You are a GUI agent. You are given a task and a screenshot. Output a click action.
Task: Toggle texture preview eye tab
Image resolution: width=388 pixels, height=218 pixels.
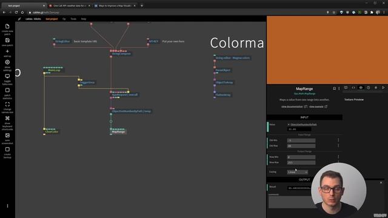point(361,88)
